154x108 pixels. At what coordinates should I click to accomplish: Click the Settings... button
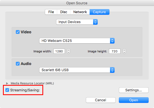coord(134,90)
